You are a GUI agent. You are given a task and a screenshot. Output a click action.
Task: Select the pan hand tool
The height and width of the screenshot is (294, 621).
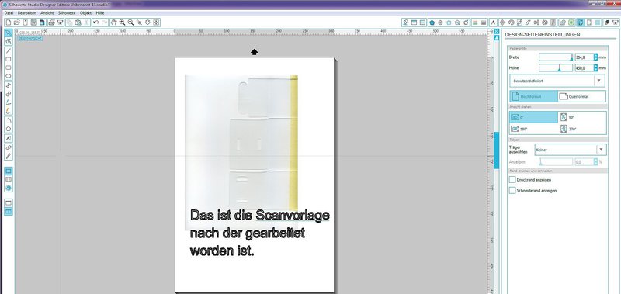click(113, 22)
